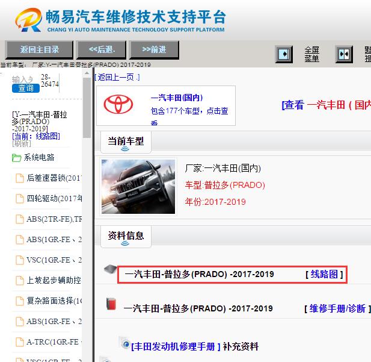Open 上坡起步辅助控 tree item
The width and height of the screenshot is (371, 362).
(54, 281)
